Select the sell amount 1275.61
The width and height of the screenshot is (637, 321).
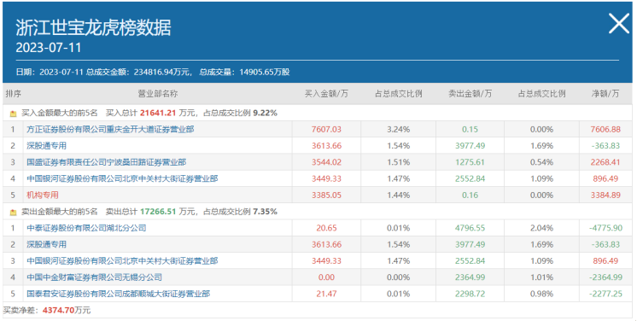point(470,162)
